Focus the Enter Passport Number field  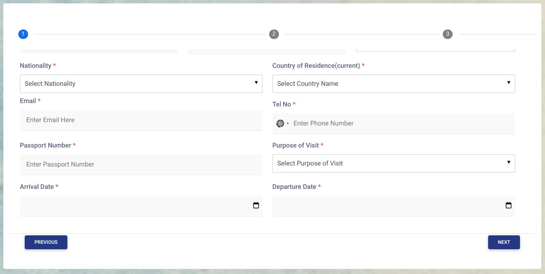click(x=141, y=164)
